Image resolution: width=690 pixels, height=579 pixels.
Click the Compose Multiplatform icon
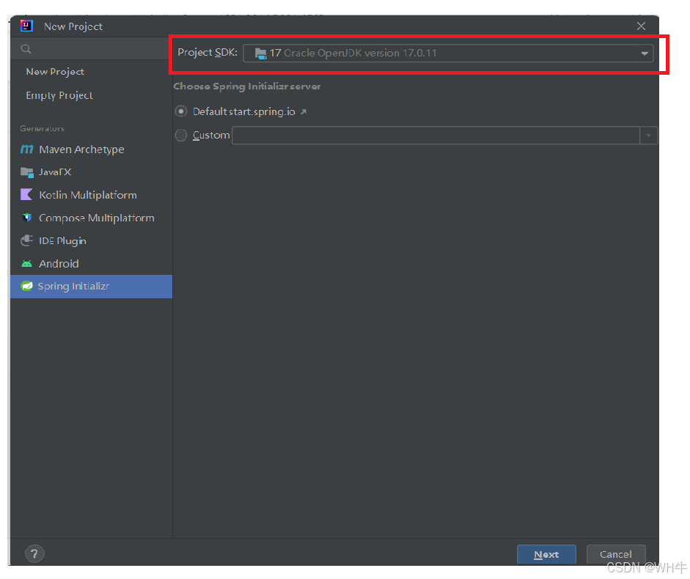27,218
